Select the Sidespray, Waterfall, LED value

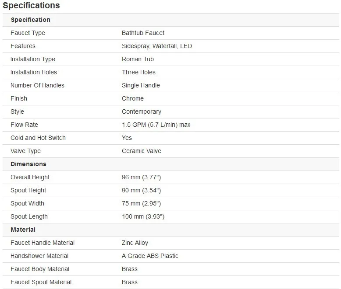tap(157, 46)
